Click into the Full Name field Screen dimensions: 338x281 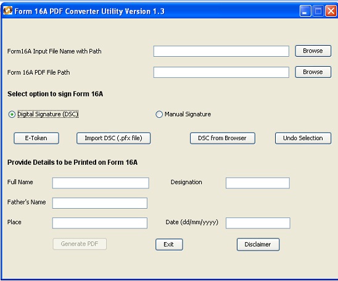point(101,183)
